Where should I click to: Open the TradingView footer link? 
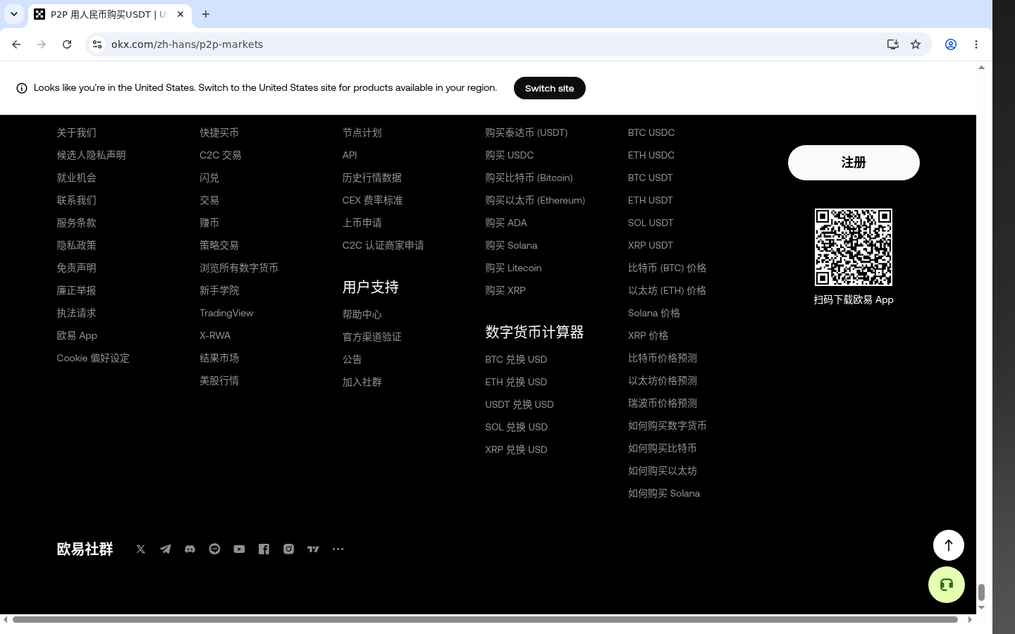pos(226,313)
